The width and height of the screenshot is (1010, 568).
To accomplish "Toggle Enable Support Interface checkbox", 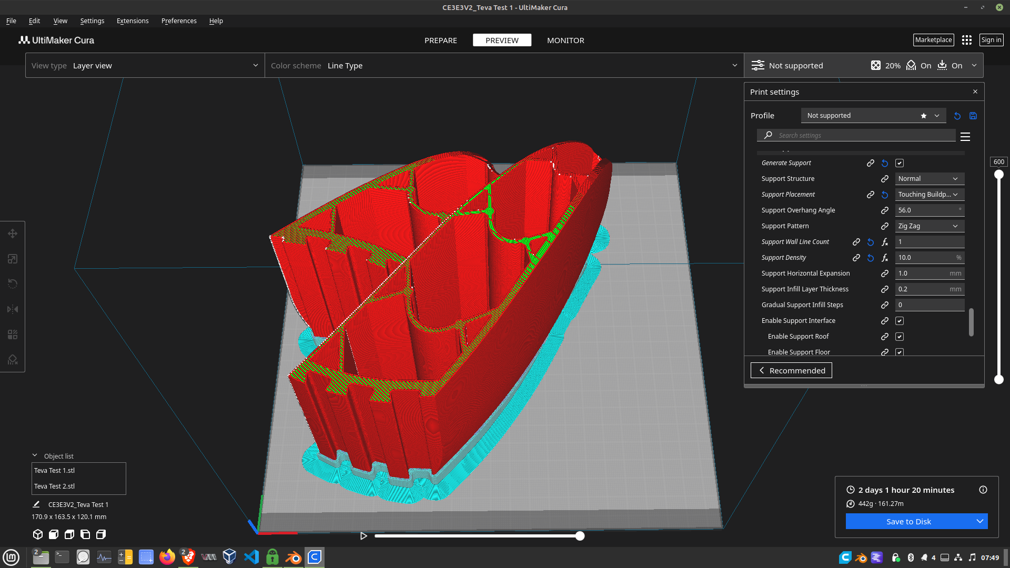I will click(900, 321).
